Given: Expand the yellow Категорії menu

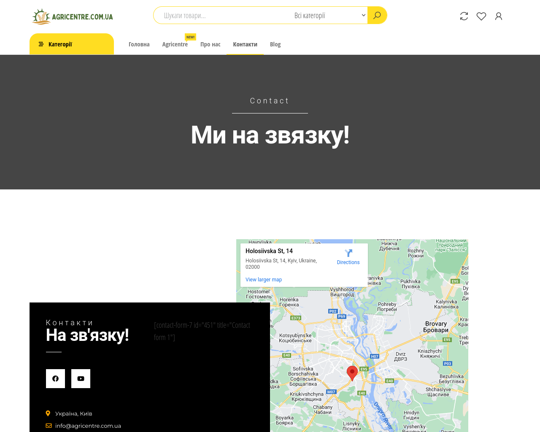Looking at the screenshot, I should coord(72,44).
